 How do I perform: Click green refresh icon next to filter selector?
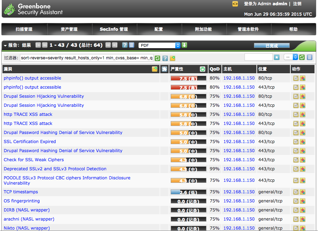point(302,58)
